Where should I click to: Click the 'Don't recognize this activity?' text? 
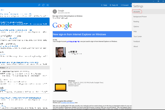(62, 101)
